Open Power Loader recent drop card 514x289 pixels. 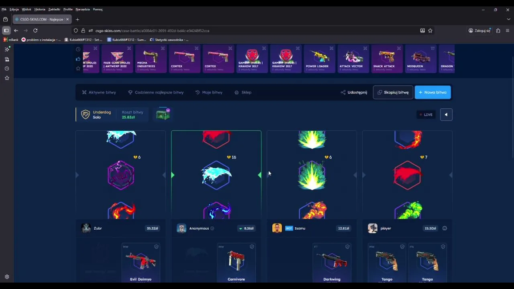click(x=320, y=59)
